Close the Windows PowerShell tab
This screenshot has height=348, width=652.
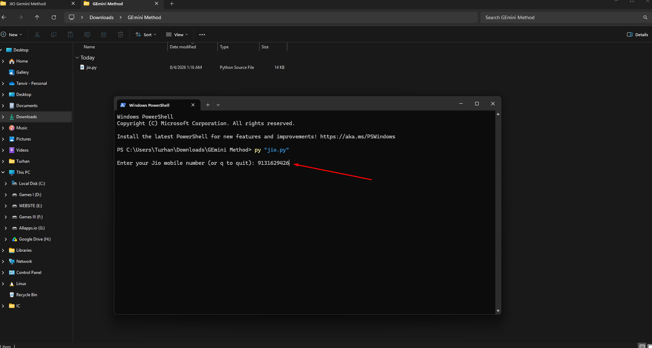pos(193,105)
